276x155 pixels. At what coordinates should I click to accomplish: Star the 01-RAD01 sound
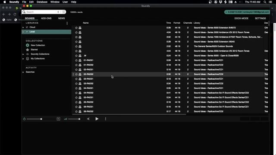click(x=76, y=60)
